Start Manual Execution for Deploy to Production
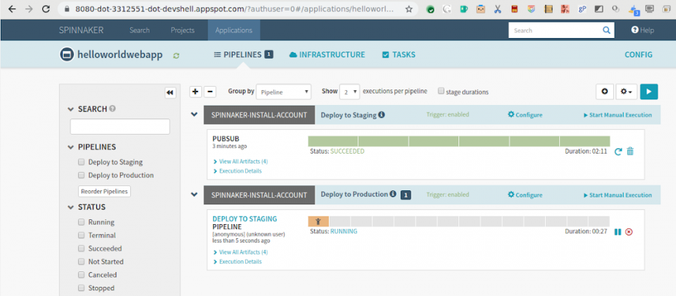Screen dimensions: 676x296 [618, 195]
